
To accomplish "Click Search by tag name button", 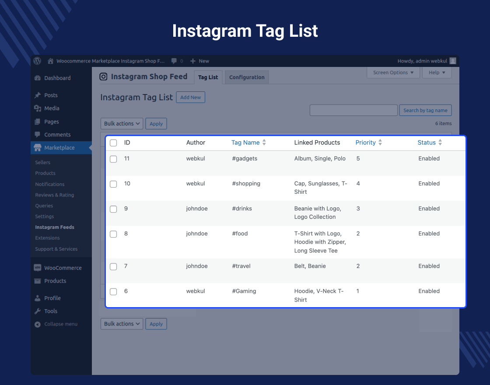I will [x=425, y=110].
